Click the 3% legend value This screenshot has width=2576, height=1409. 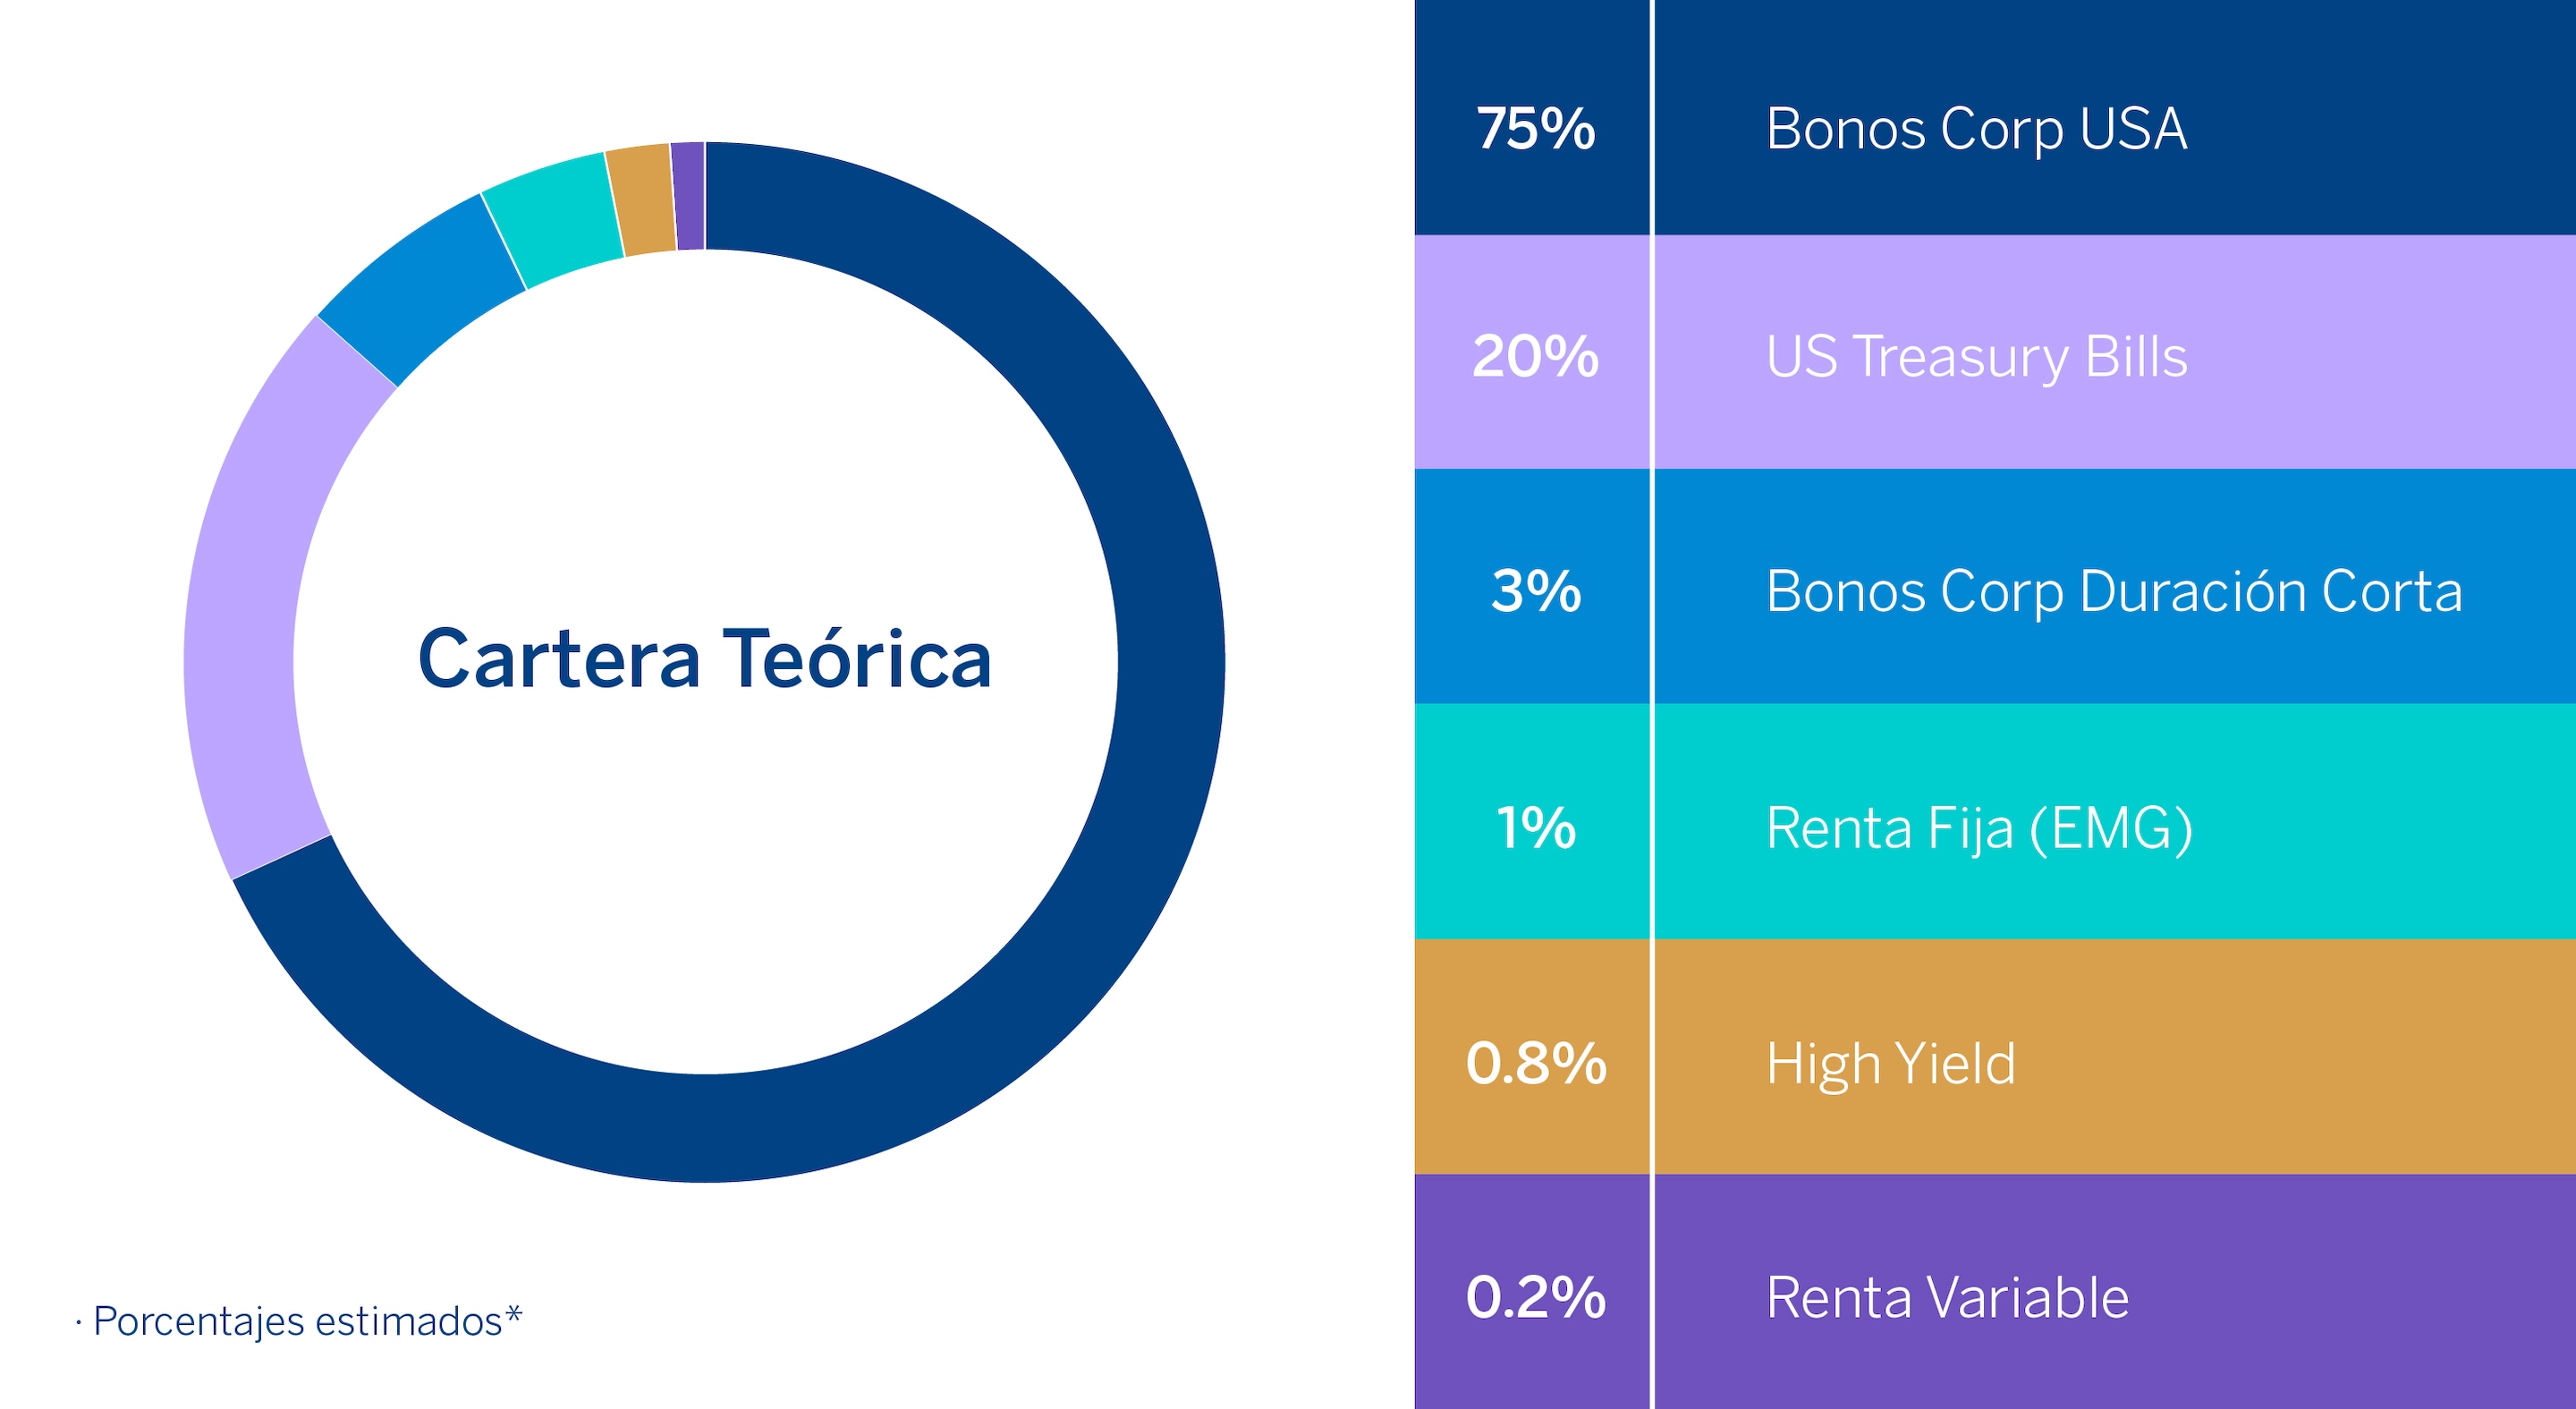pos(1535,591)
